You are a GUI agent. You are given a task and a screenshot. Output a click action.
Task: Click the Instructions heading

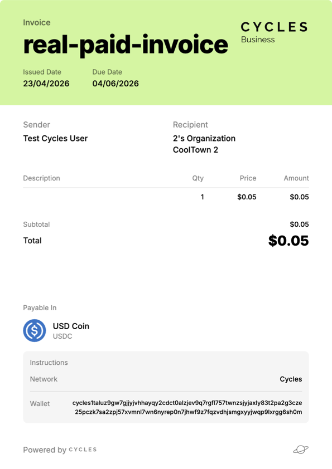(x=49, y=363)
